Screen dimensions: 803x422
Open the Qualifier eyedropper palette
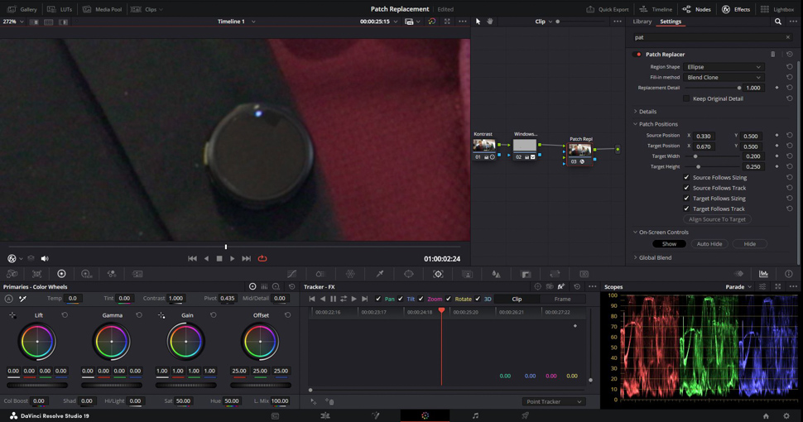tap(380, 274)
